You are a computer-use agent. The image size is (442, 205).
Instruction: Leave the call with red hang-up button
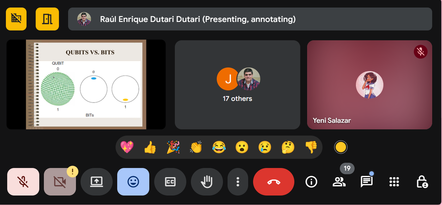(273, 182)
